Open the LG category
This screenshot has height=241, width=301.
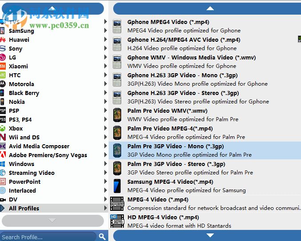(54, 57)
